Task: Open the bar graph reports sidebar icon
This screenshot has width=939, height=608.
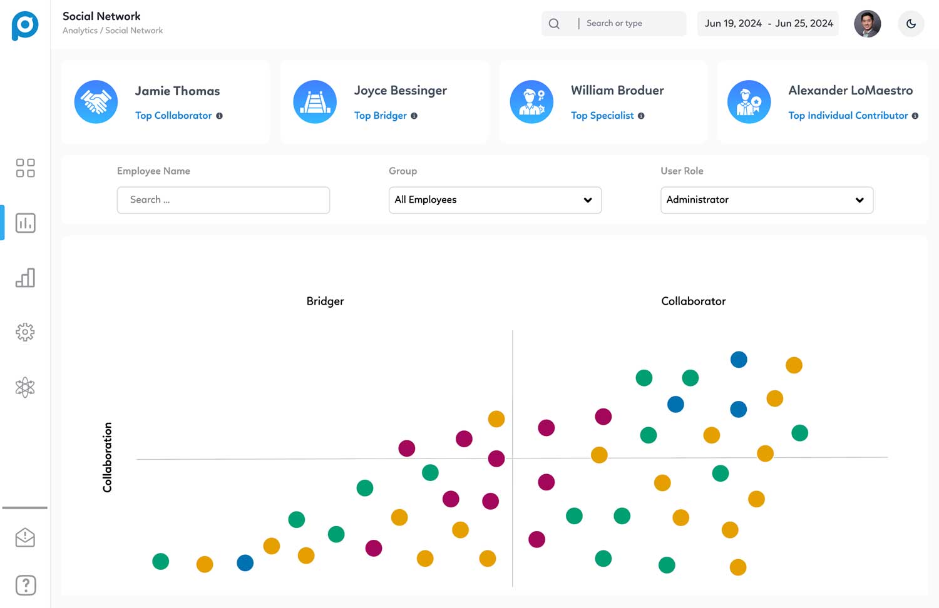Action: (25, 278)
